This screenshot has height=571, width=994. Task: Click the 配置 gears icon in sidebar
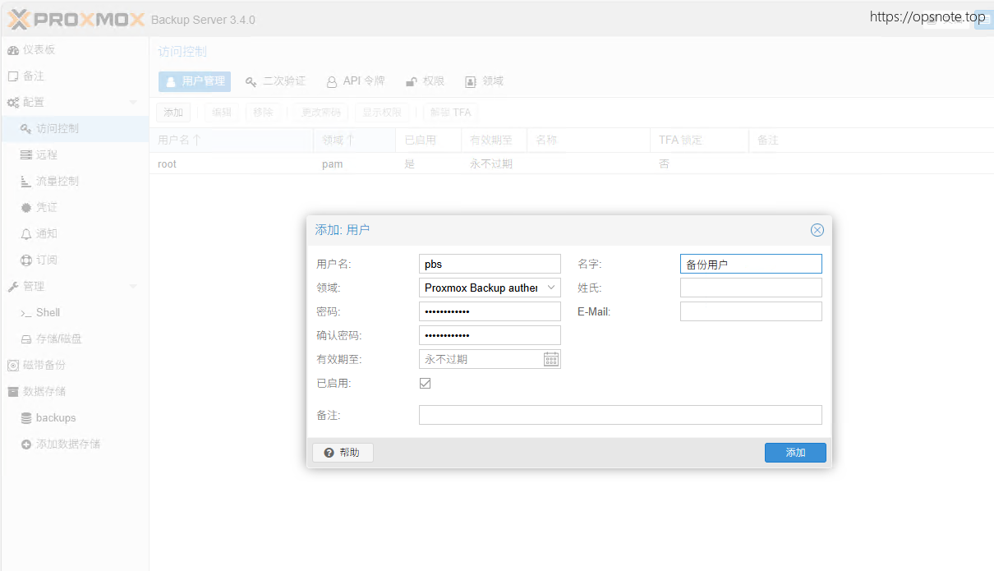13,103
